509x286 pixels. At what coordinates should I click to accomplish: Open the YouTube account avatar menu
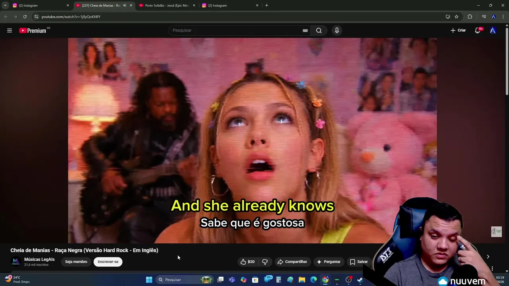[493, 30]
